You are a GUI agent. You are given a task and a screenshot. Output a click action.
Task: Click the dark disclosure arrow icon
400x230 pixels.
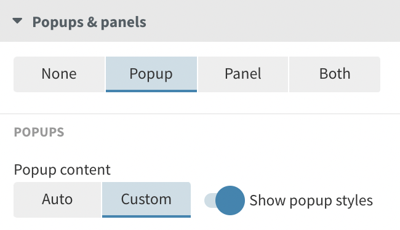point(17,21)
